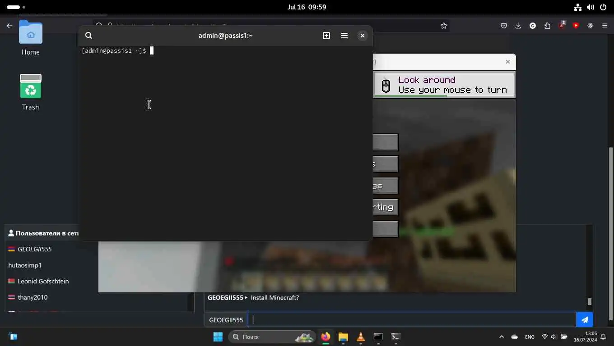Open the black console window taskbar icon

click(378, 337)
